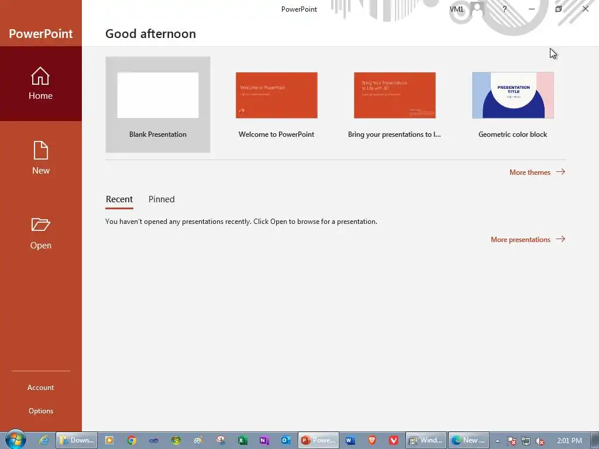Open the New presentation page in the sidebar
Screen dimensions: 599x449
[40, 158]
